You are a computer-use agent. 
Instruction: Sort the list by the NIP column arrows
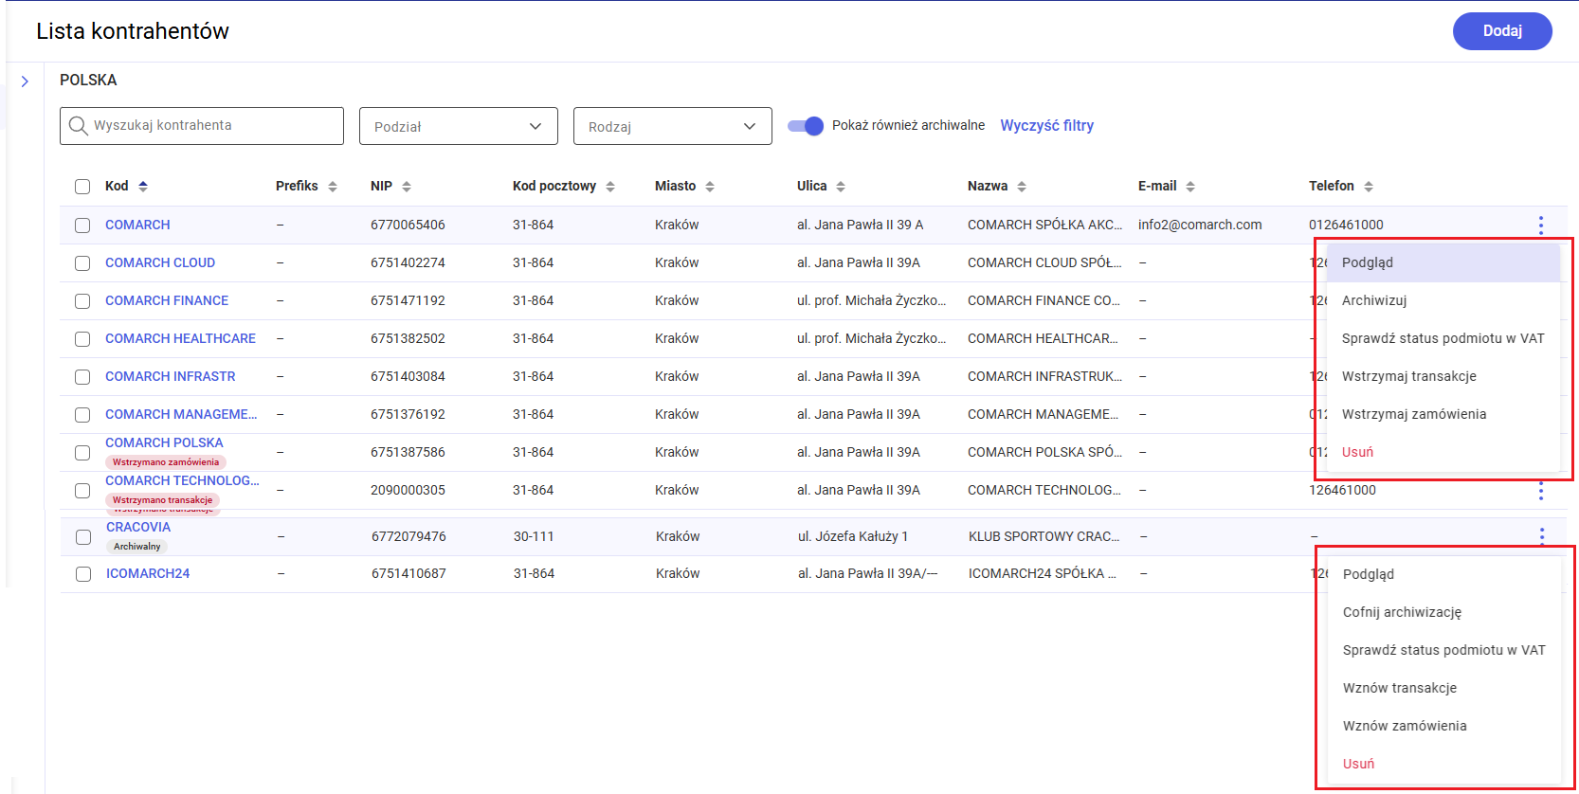tap(407, 187)
